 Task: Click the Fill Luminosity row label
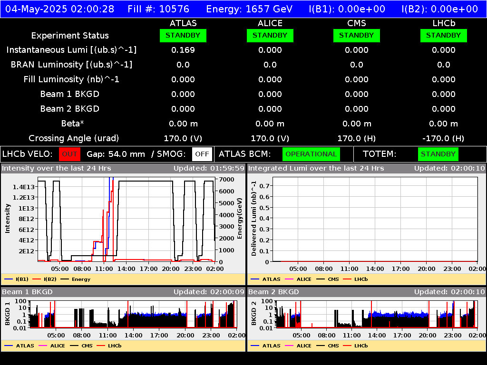pyautogui.click(x=71, y=79)
